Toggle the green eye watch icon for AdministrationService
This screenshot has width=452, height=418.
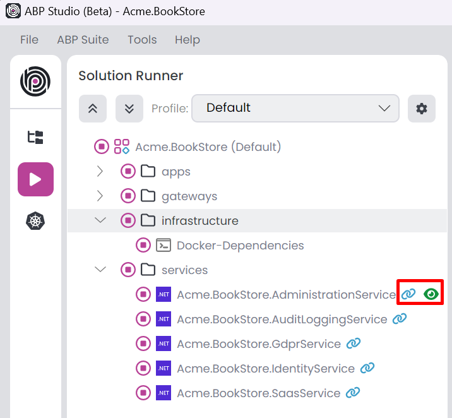coord(431,294)
